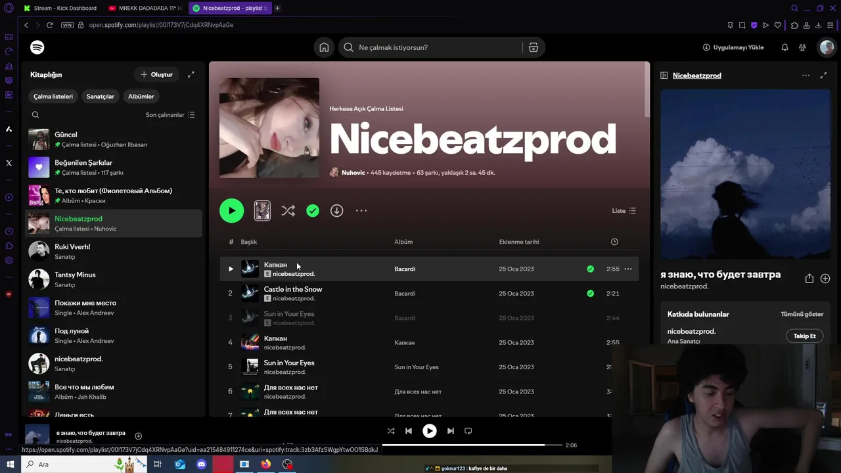
Task: Sort tracks by the duration clock icon
Action: pyautogui.click(x=614, y=242)
